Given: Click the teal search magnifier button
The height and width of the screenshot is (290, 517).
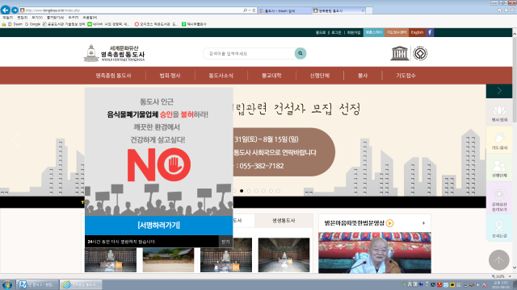Looking at the screenshot, I should click(300, 53).
